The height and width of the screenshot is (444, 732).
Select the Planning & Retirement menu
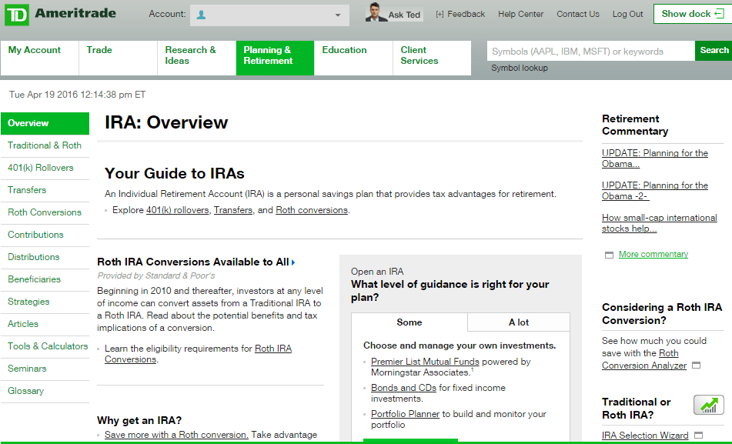[275, 58]
